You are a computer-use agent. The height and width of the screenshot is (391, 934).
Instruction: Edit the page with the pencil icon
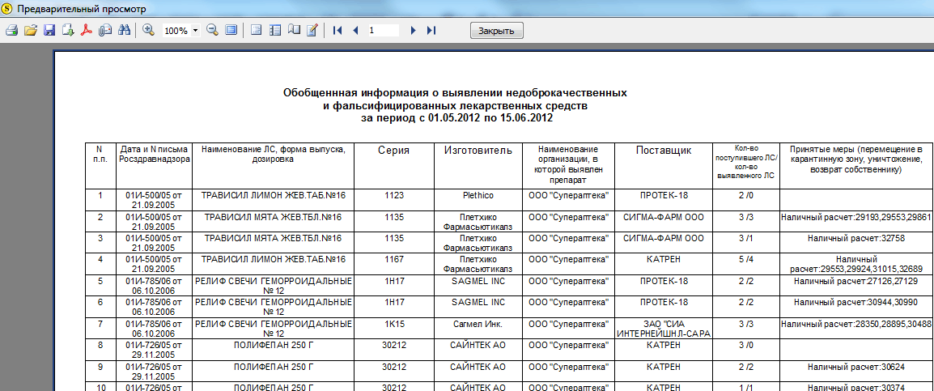pyautogui.click(x=312, y=30)
